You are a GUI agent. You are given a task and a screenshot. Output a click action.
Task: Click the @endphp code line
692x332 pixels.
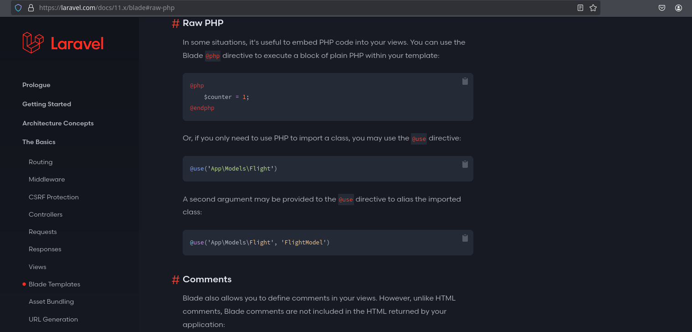tap(202, 108)
